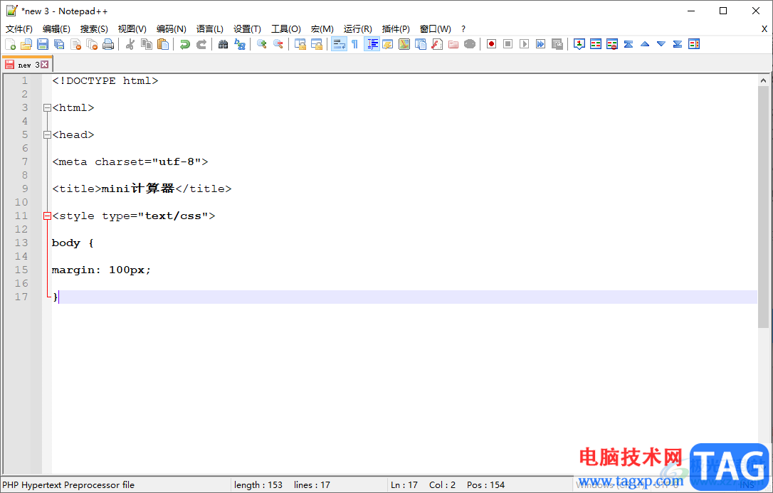Save the recorded macro icon
Viewport: 773px width, 493px height.
pyautogui.click(x=557, y=44)
